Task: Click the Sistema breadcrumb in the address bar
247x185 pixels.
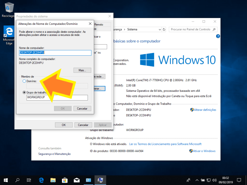Action: [132, 29]
